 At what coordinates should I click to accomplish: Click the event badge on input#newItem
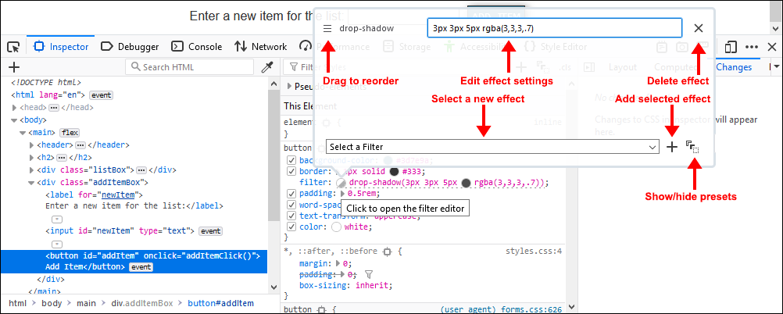click(x=211, y=231)
